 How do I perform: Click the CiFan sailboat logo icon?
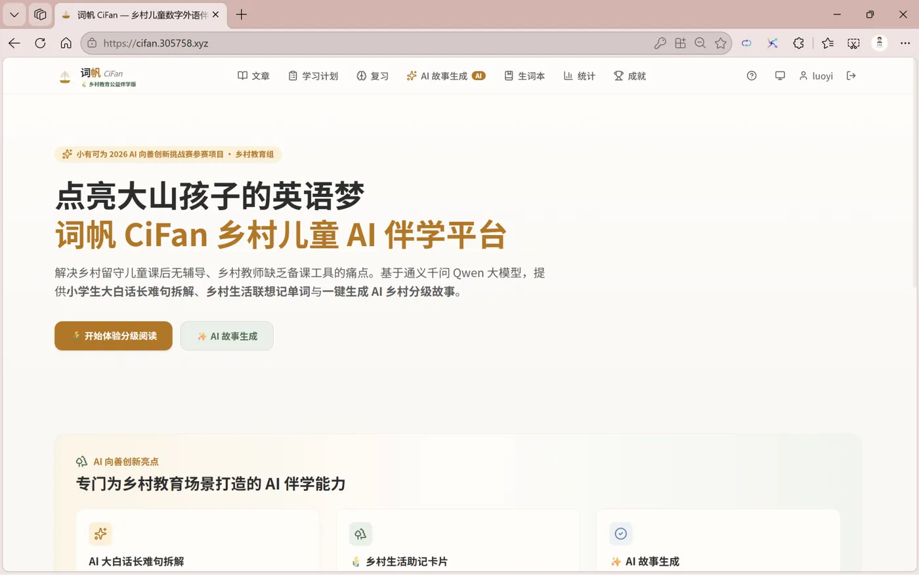click(x=65, y=77)
